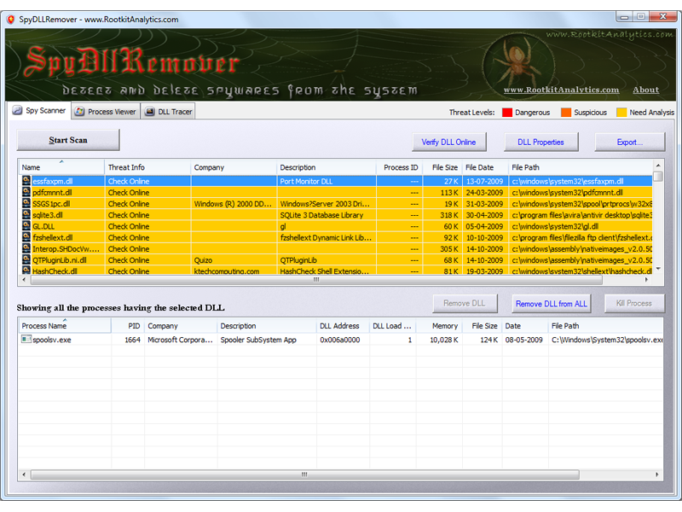This screenshot has height=512, width=682.
Task: Select the sqlite3.dll row name
Action: click(x=48, y=215)
